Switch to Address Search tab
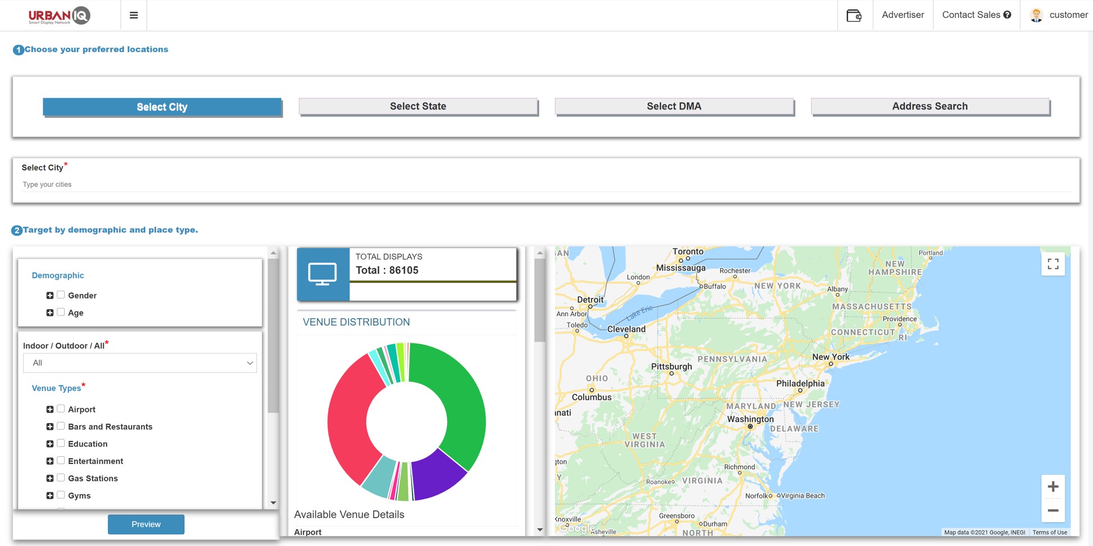The height and width of the screenshot is (546, 1093). [930, 106]
